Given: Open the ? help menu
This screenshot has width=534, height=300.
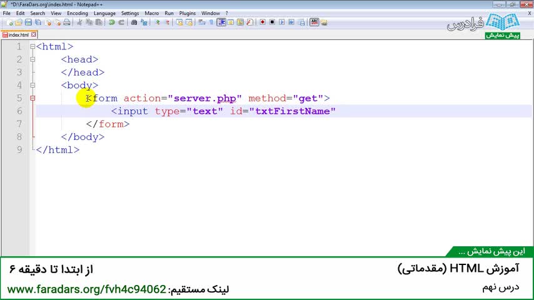Looking at the screenshot, I should (x=227, y=13).
